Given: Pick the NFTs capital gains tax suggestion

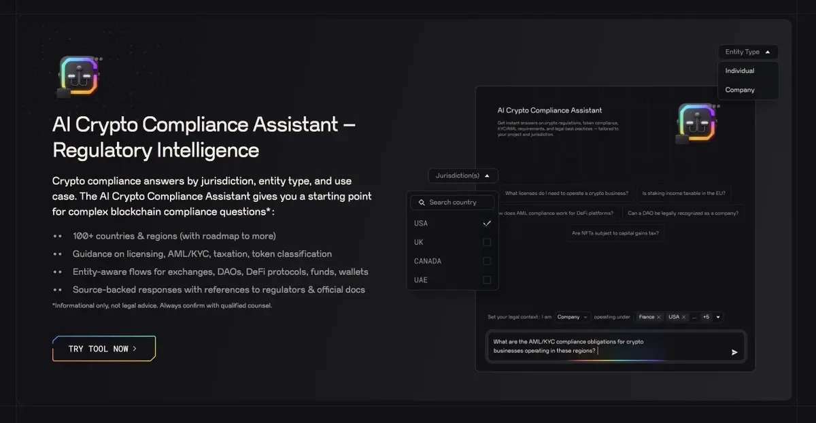Looking at the screenshot, I should pyautogui.click(x=615, y=233).
